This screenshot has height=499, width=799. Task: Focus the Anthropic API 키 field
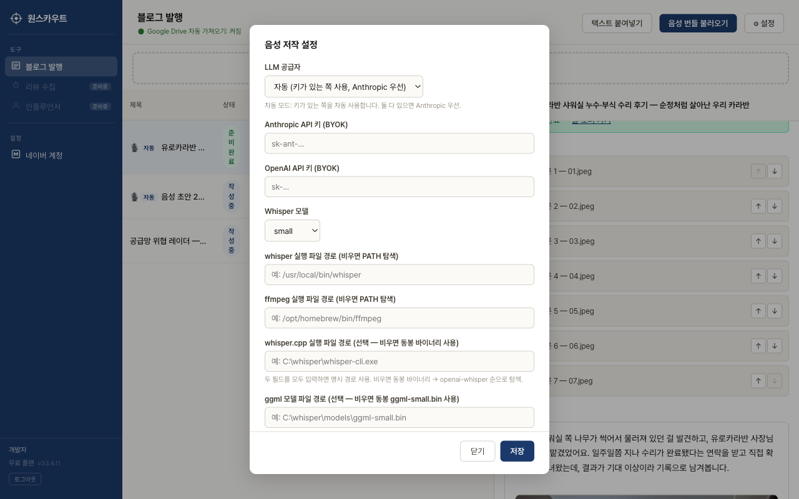[399, 143]
